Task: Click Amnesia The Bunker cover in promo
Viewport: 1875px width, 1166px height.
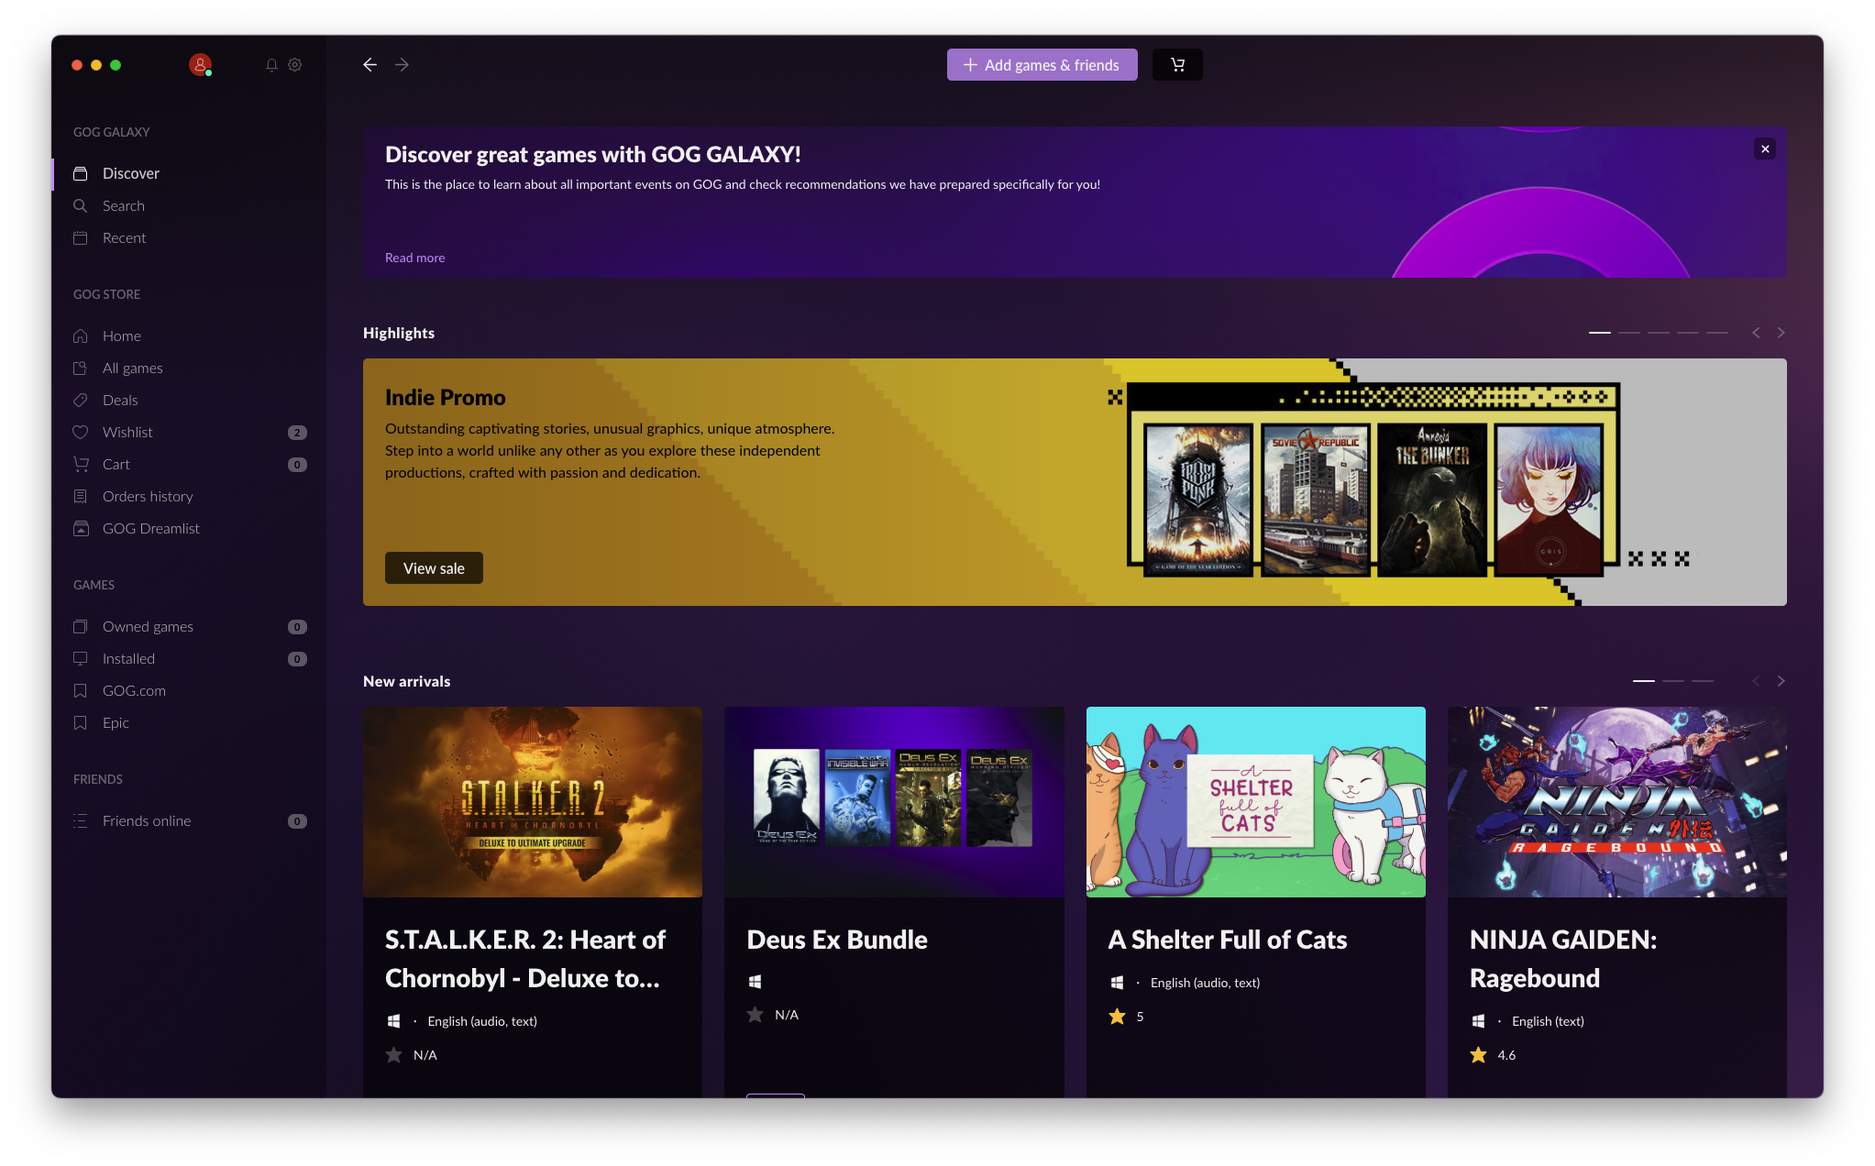Action: [x=1432, y=500]
